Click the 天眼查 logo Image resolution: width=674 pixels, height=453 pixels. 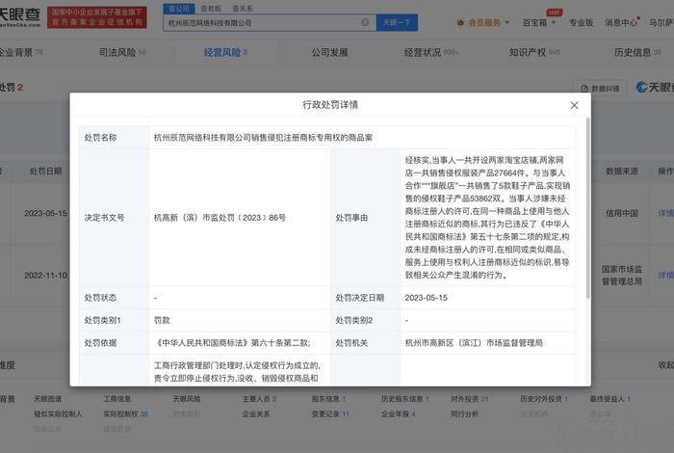tap(20, 17)
